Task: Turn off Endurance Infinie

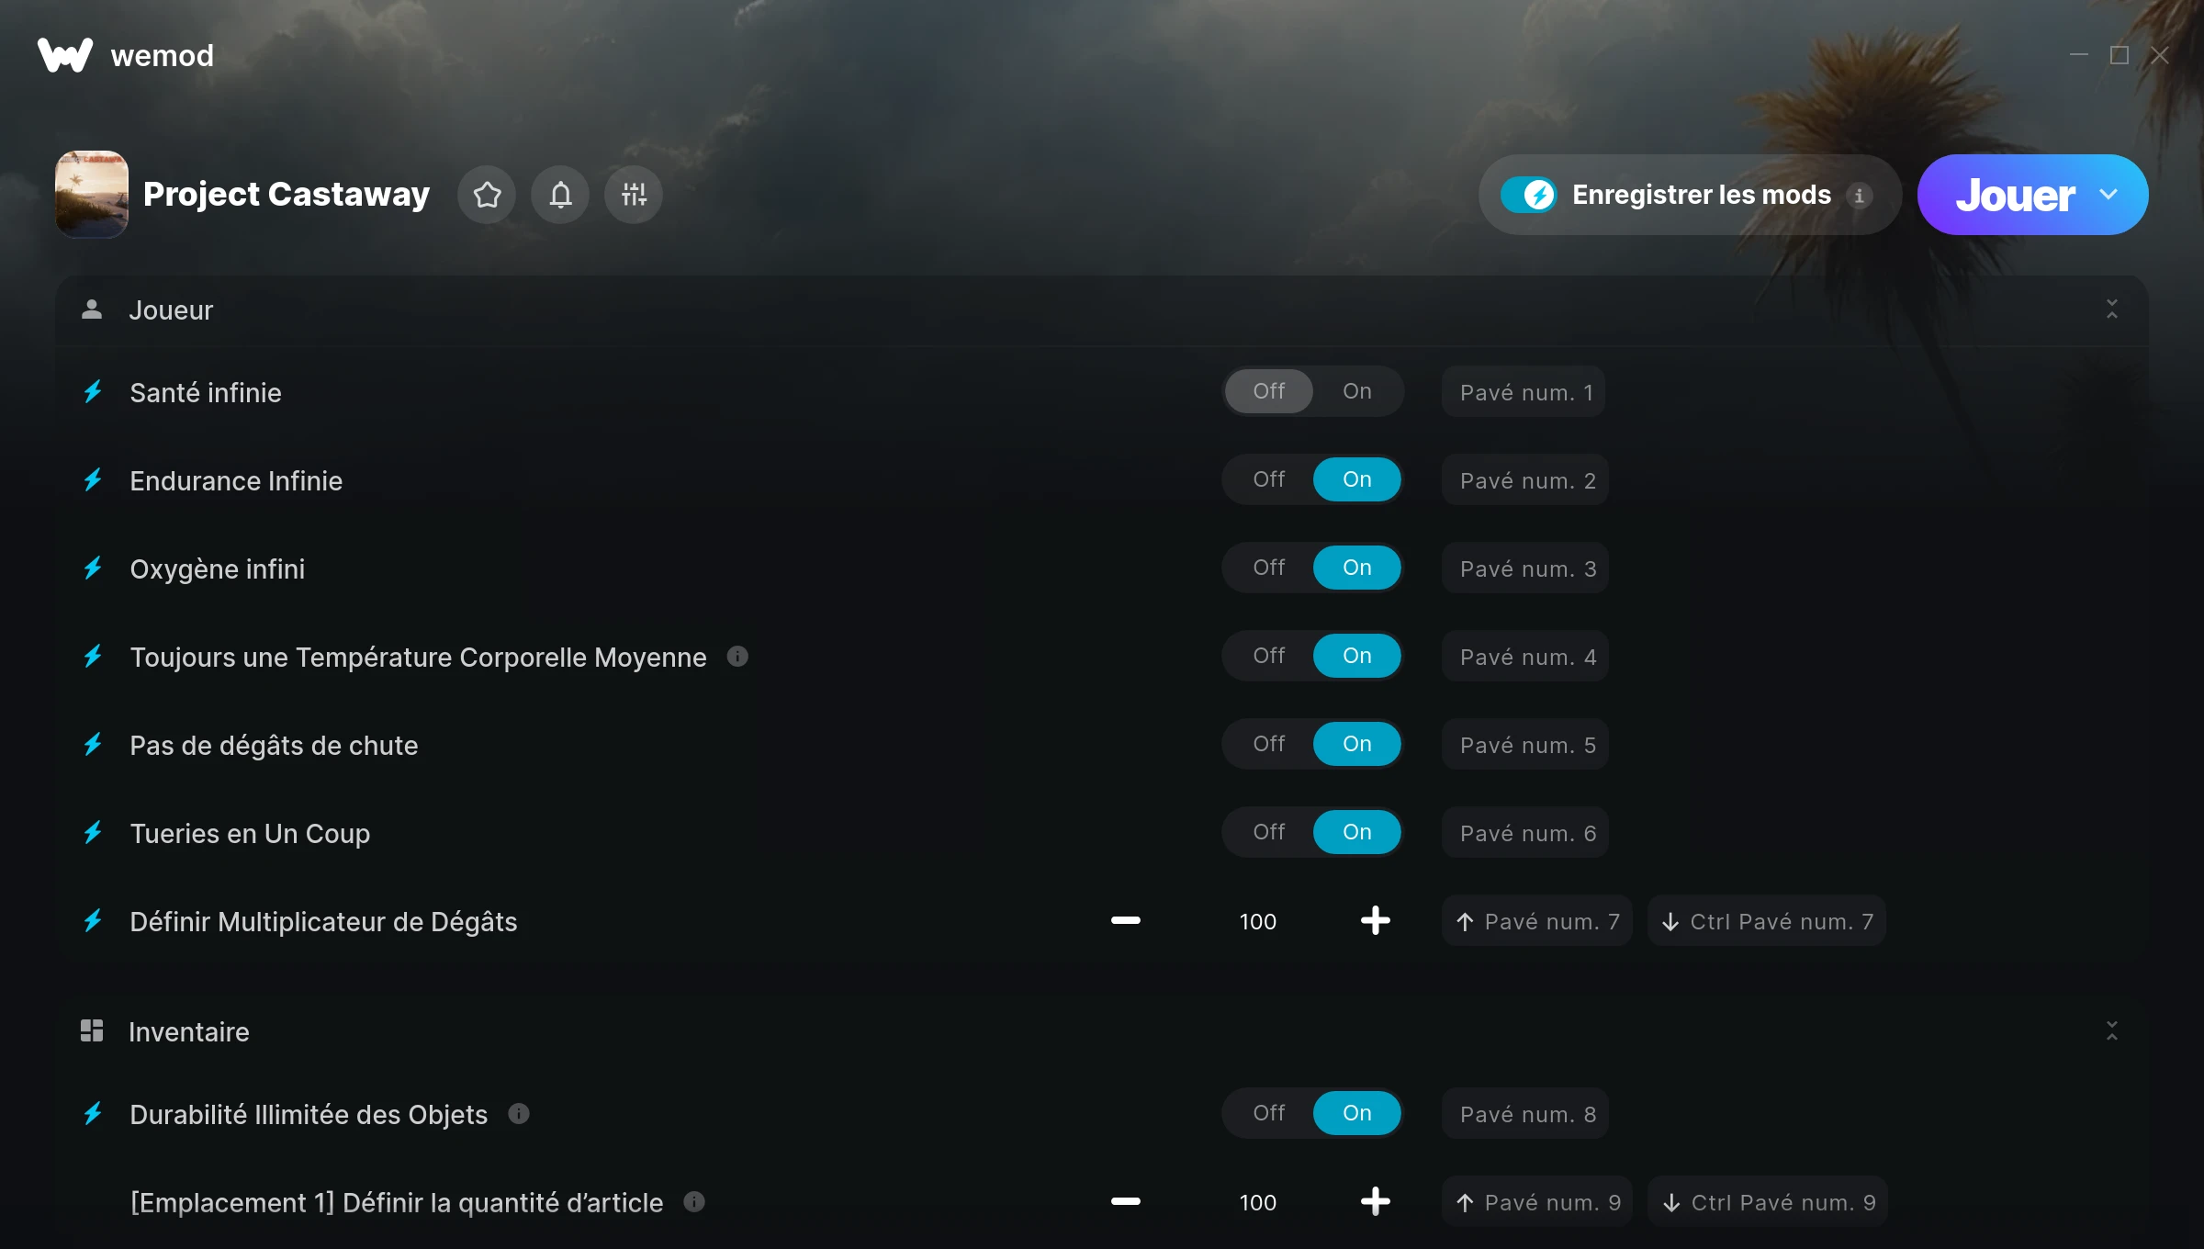Action: (x=1269, y=479)
